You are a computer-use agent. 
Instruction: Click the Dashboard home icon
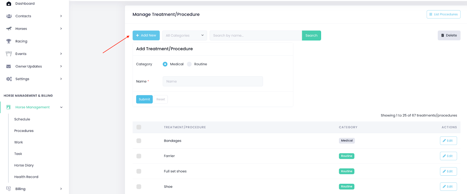point(9,4)
